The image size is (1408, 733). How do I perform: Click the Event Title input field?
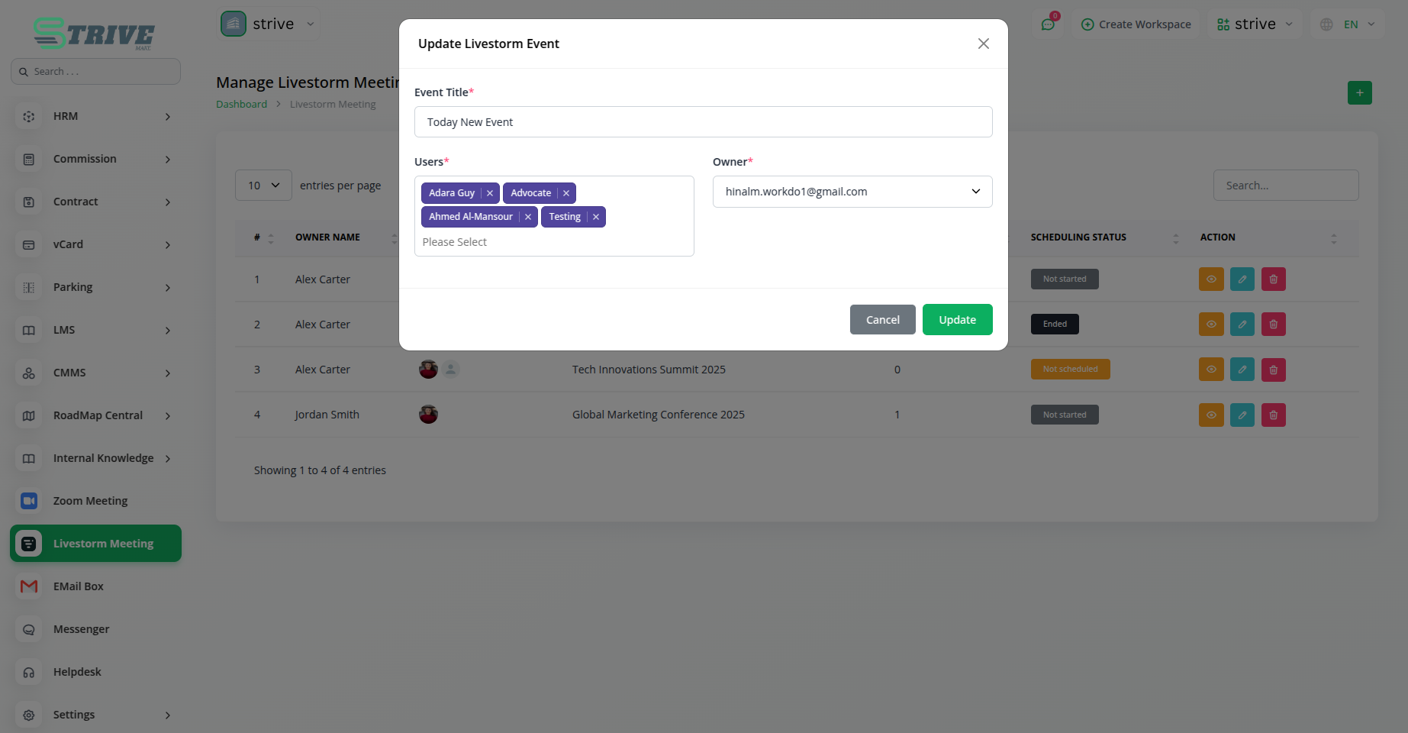(x=703, y=122)
